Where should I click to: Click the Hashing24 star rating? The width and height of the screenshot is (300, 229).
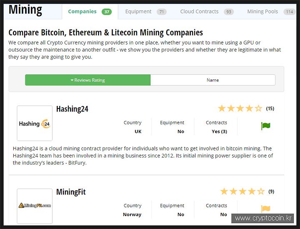tap(240, 108)
